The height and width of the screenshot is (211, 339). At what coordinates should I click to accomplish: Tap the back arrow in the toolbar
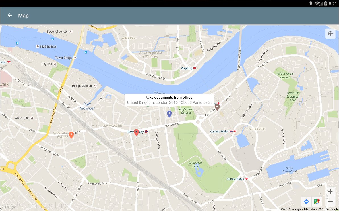10,16
